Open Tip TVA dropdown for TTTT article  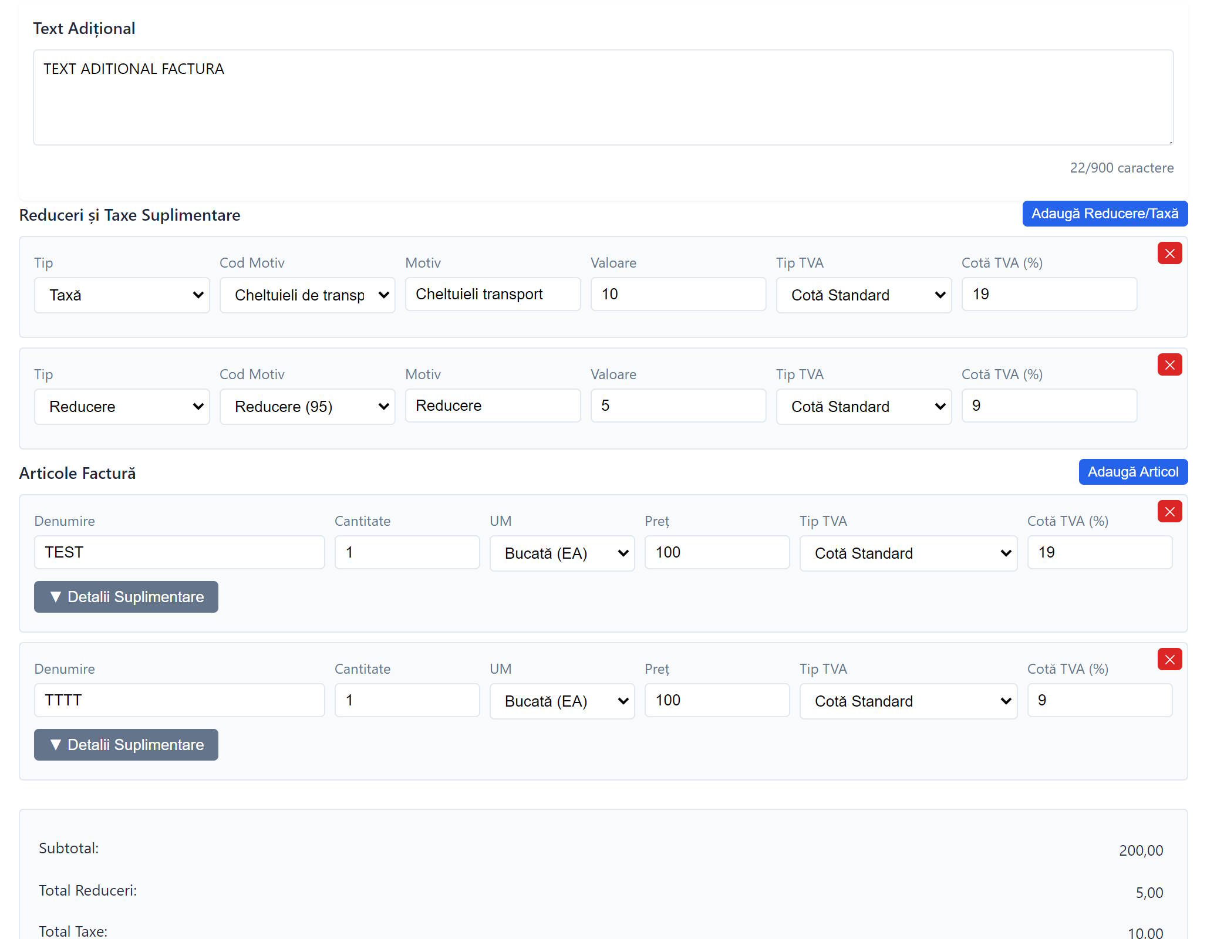point(908,701)
